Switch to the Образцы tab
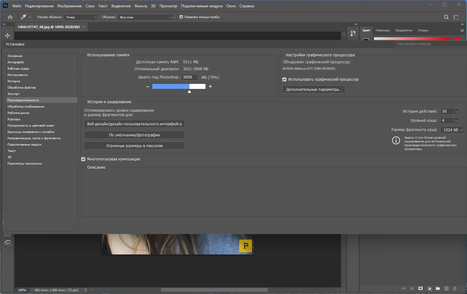The width and height of the screenshot is (467, 294). click(x=383, y=30)
